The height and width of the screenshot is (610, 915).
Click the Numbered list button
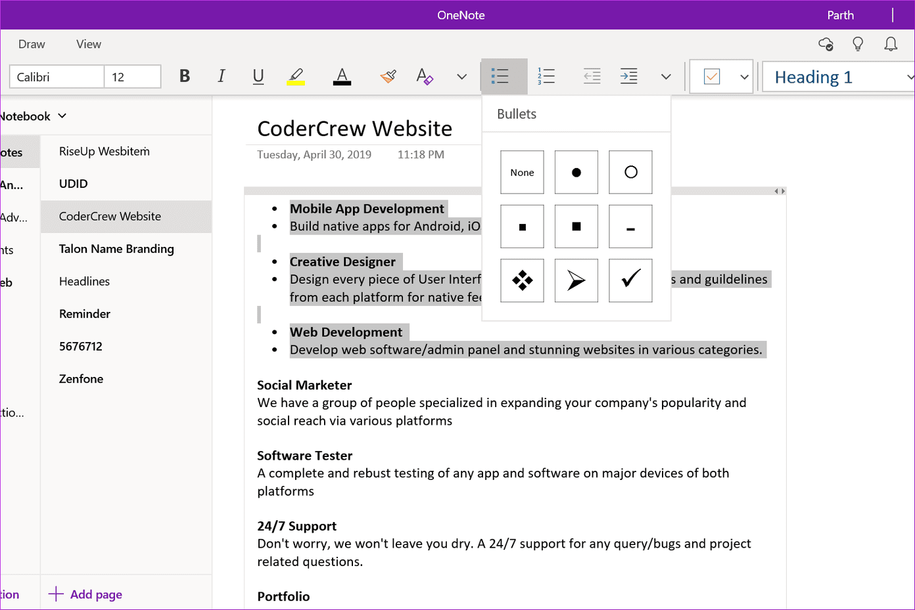point(546,76)
